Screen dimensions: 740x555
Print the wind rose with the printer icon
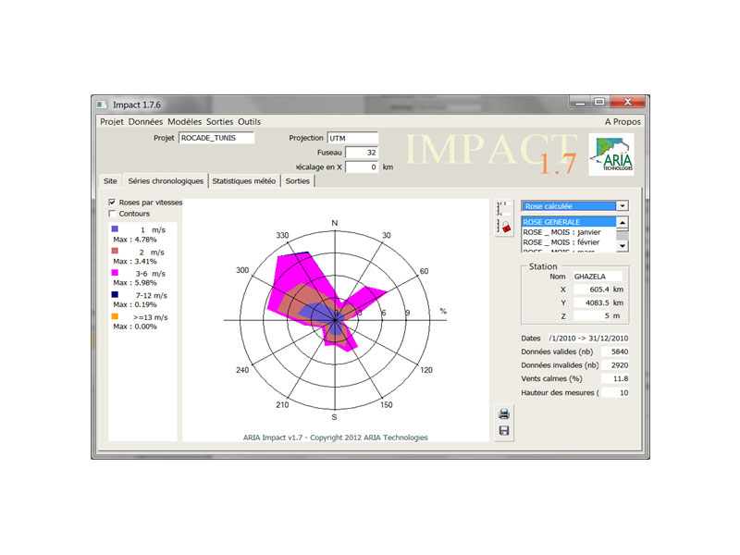pos(504,413)
